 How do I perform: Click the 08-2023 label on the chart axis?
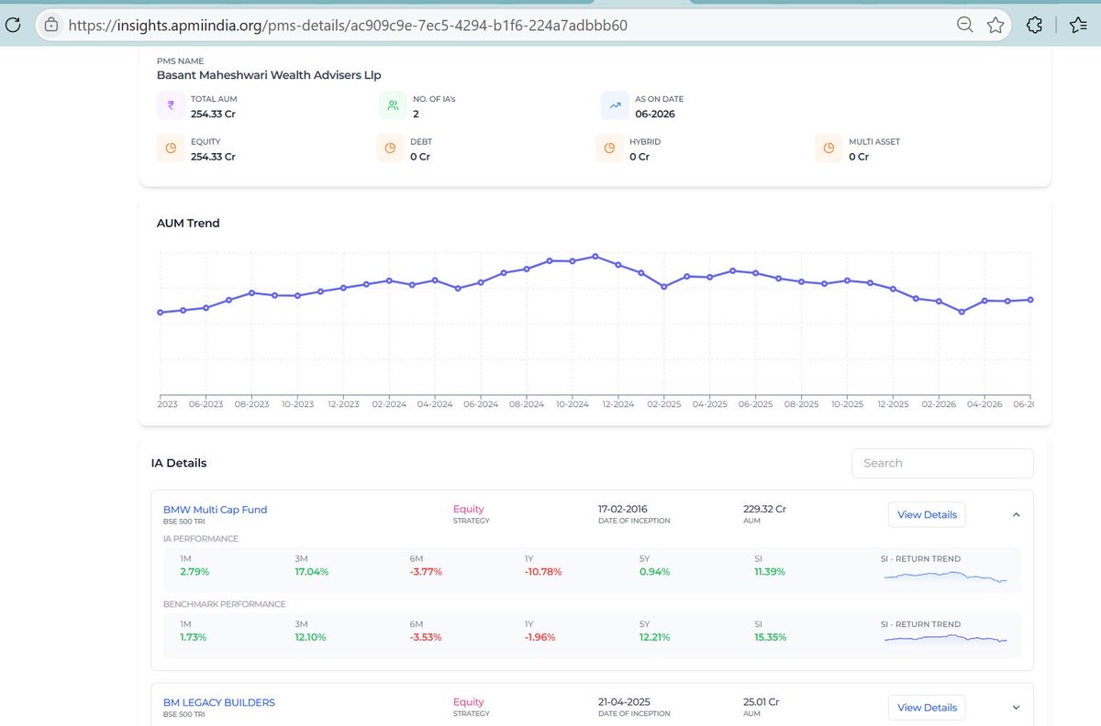(251, 403)
